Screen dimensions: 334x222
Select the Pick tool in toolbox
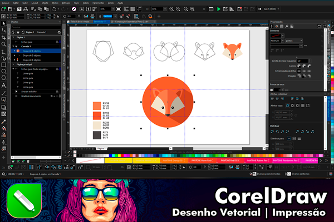(3, 24)
